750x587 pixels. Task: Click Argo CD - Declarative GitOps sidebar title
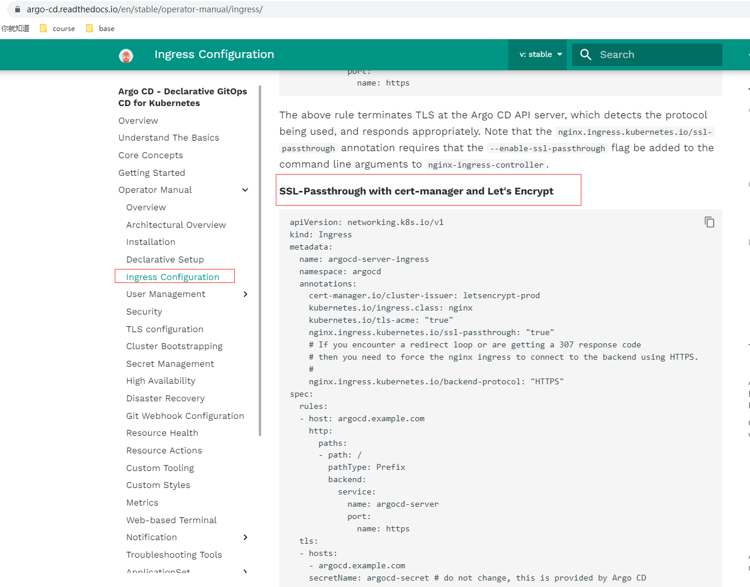pos(183,97)
